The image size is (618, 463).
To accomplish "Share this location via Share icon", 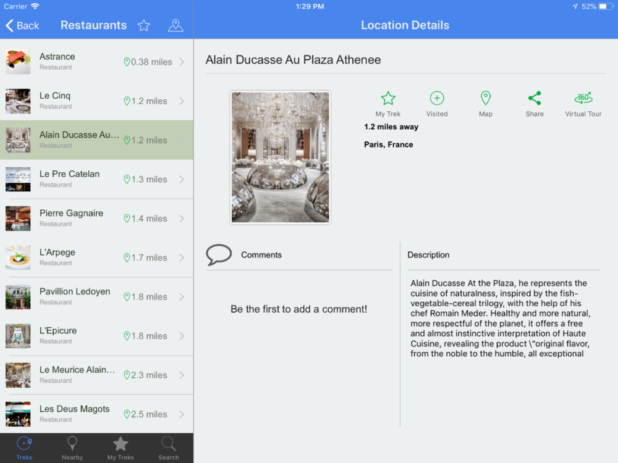I will (535, 98).
